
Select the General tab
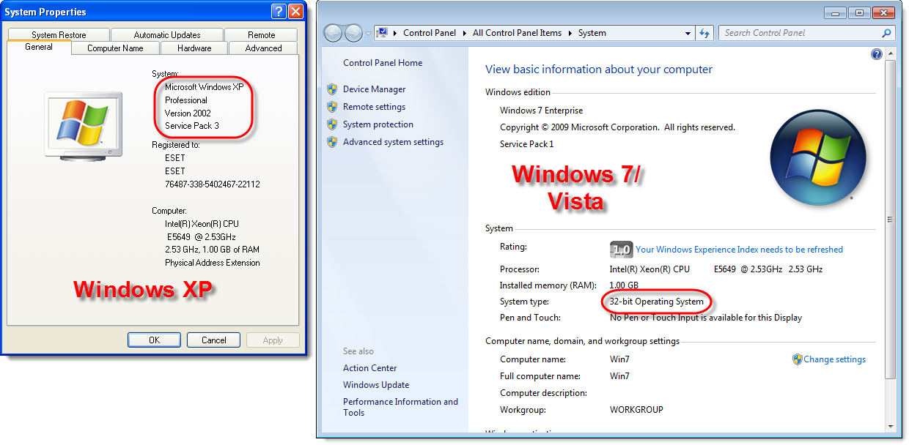(39, 47)
